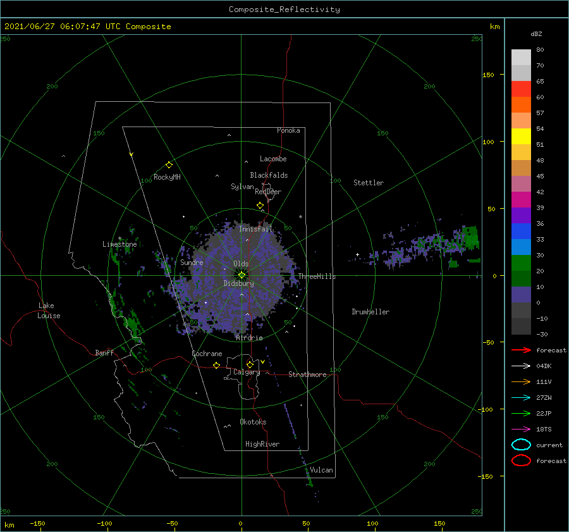
Task: Select the Airdrie city label
Action: (x=249, y=338)
